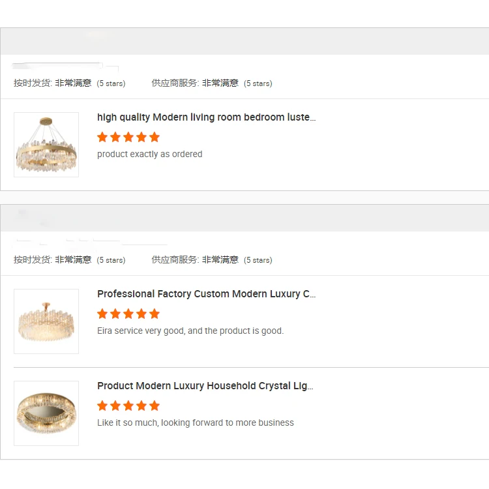Click the fifth star under 'high quality Modern living room'
The width and height of the screenshot is (489, 489).
pyautogui.click(x=155, y=137)
